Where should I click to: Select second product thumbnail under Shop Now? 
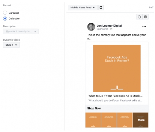coord(109,120)
